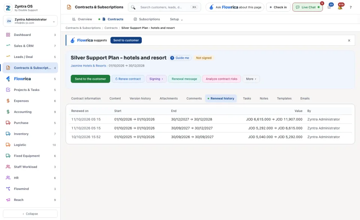Open the tasks checklist icon with badge 25

(x=329, y=7)
